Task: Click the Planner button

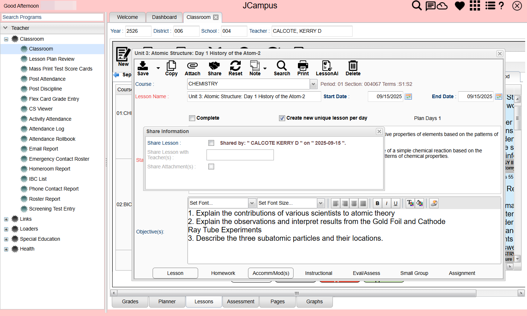Action: point(167,301)
